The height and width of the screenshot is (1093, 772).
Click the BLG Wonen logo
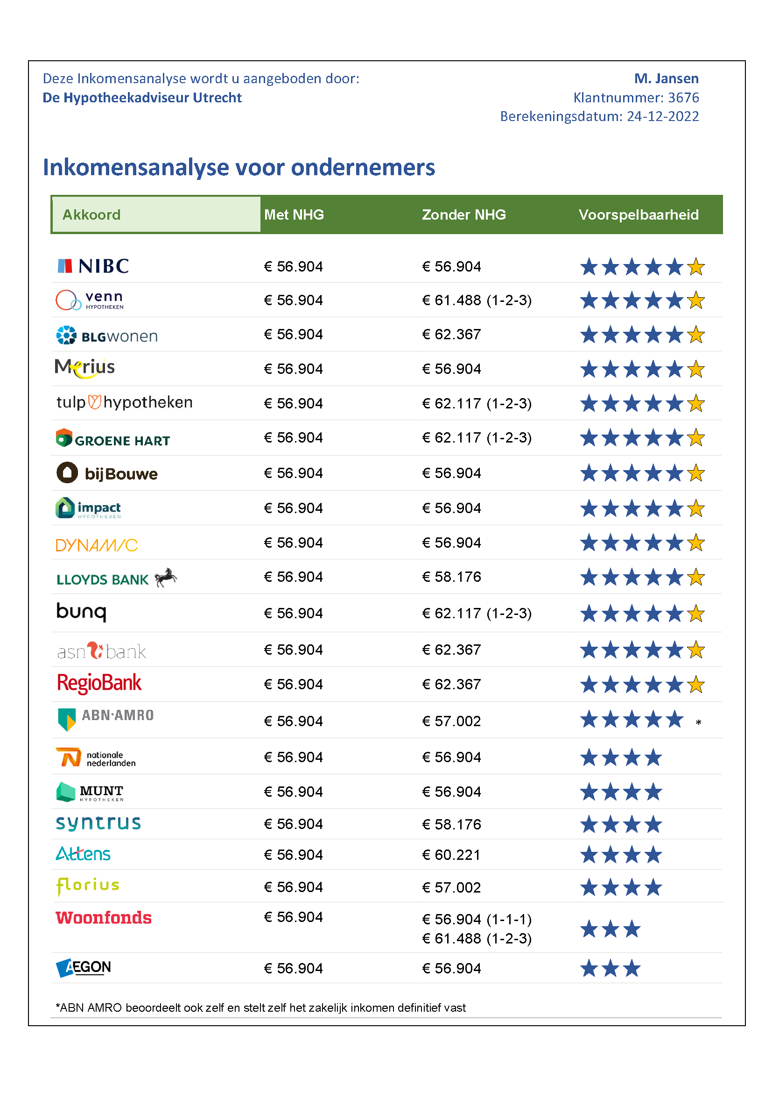(x=107, y=336)
